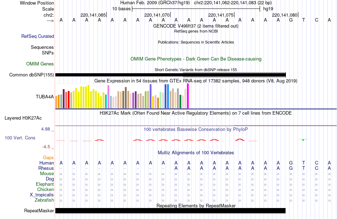Screen dimensions: 337x219
Task: Select the Elephant species row label
Action: point(45,184)
